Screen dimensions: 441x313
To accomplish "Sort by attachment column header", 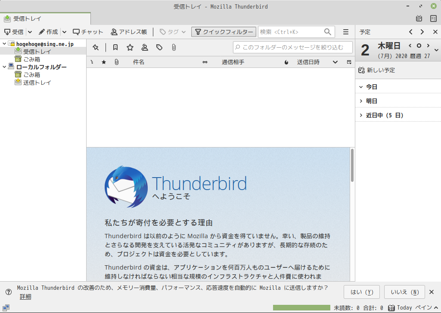I will [116, 62].
